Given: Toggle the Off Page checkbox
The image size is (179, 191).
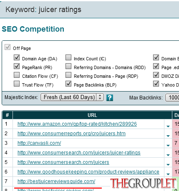Looking at the screenshot, I should point(8,47).
